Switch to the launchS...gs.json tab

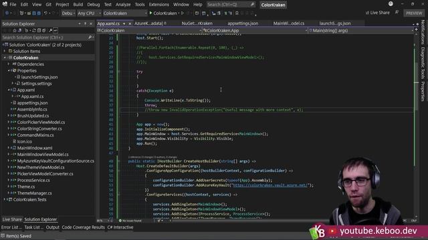point(334,23)
